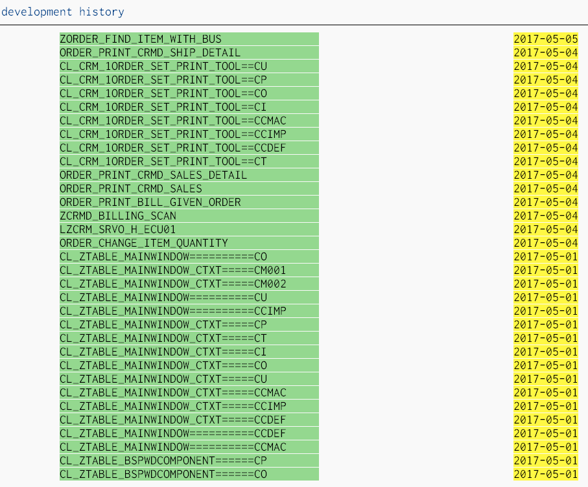
Task: Click CL_ZTABLE_BSPWDCOMPONENT======CP
Action: pyautogui.click(x=189, y=460)
